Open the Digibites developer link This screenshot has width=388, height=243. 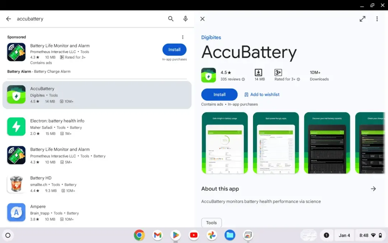[211, 37]
